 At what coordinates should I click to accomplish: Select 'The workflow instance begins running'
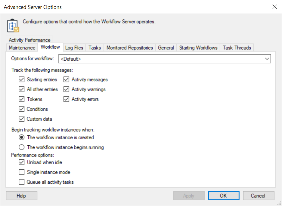click(x=22, y=148)
